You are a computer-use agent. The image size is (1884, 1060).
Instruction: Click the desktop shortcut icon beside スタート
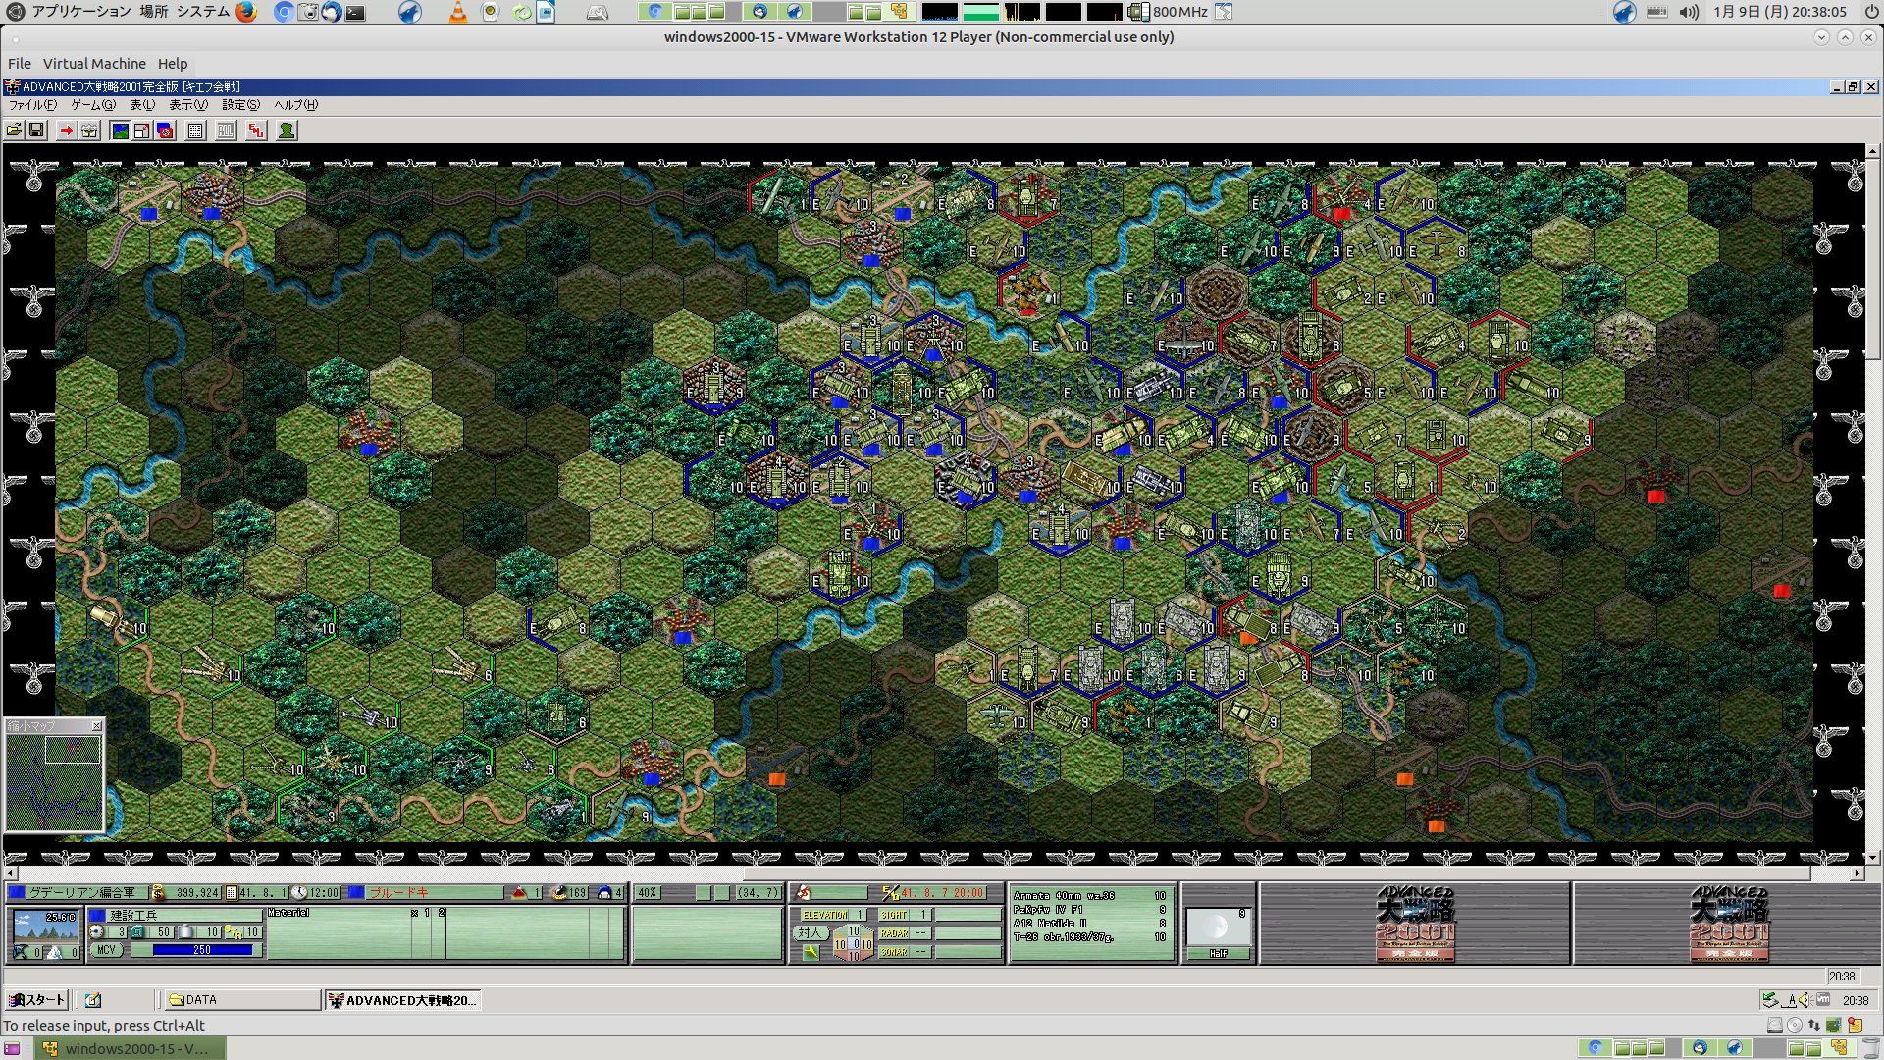tap(93, 1000)
